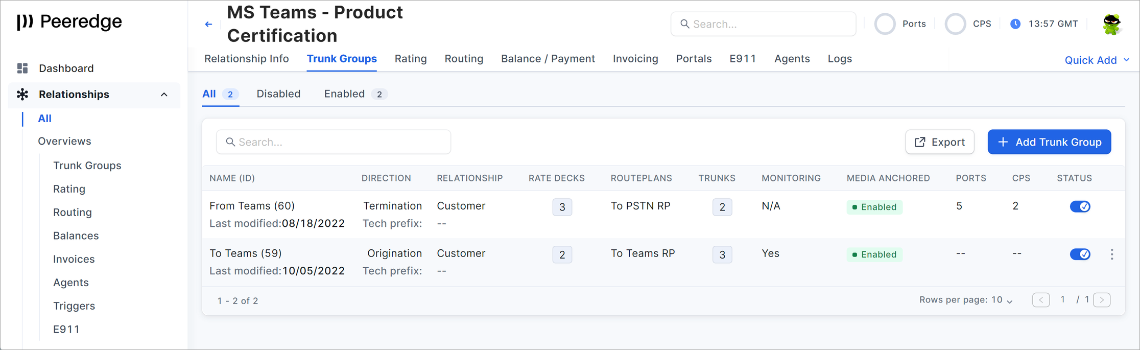Click To Teams (59) trunk group name
1140x350 pixels.
tap(246, 253)
